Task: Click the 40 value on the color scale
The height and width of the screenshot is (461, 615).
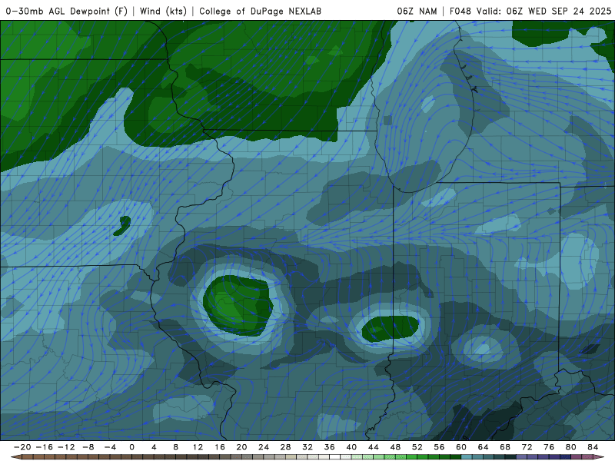Action: pyautogui.click(x=351, y=447)
